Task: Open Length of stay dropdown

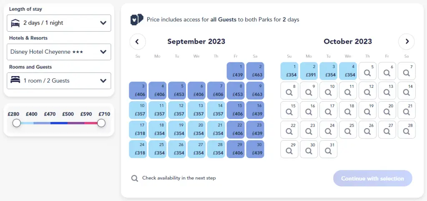Action: click(59, 23)
